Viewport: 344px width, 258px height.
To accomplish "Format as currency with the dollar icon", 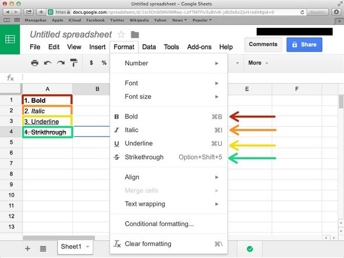I will (x=91, y=63).
